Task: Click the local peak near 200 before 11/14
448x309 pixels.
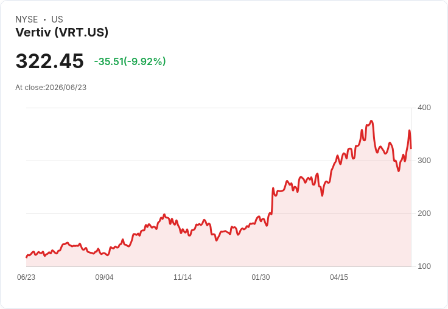Action: (x=164, y=215)
